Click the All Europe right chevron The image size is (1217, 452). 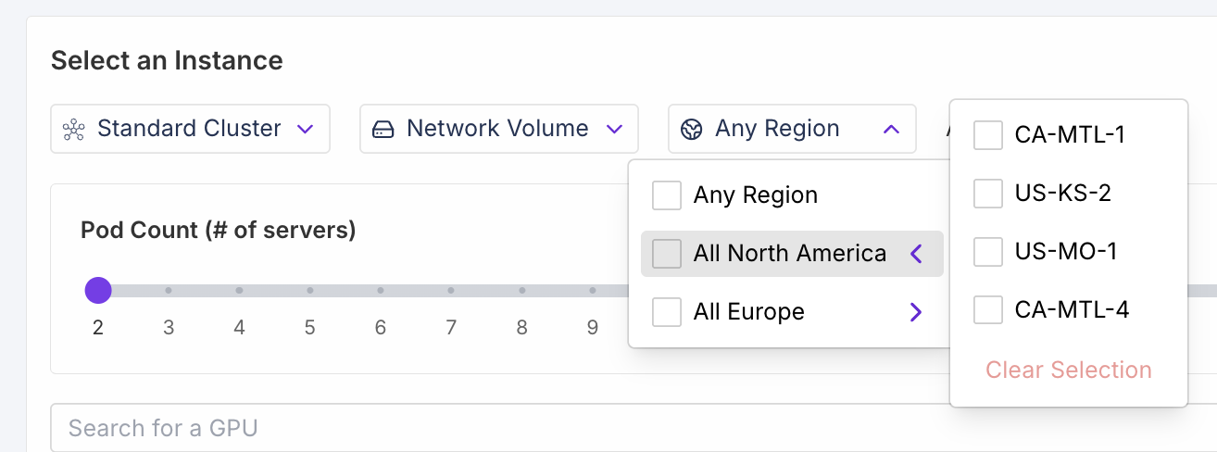[916, 312]
